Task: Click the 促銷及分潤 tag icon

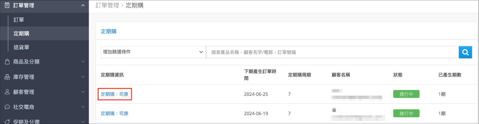Action: (x=7, y=122)
